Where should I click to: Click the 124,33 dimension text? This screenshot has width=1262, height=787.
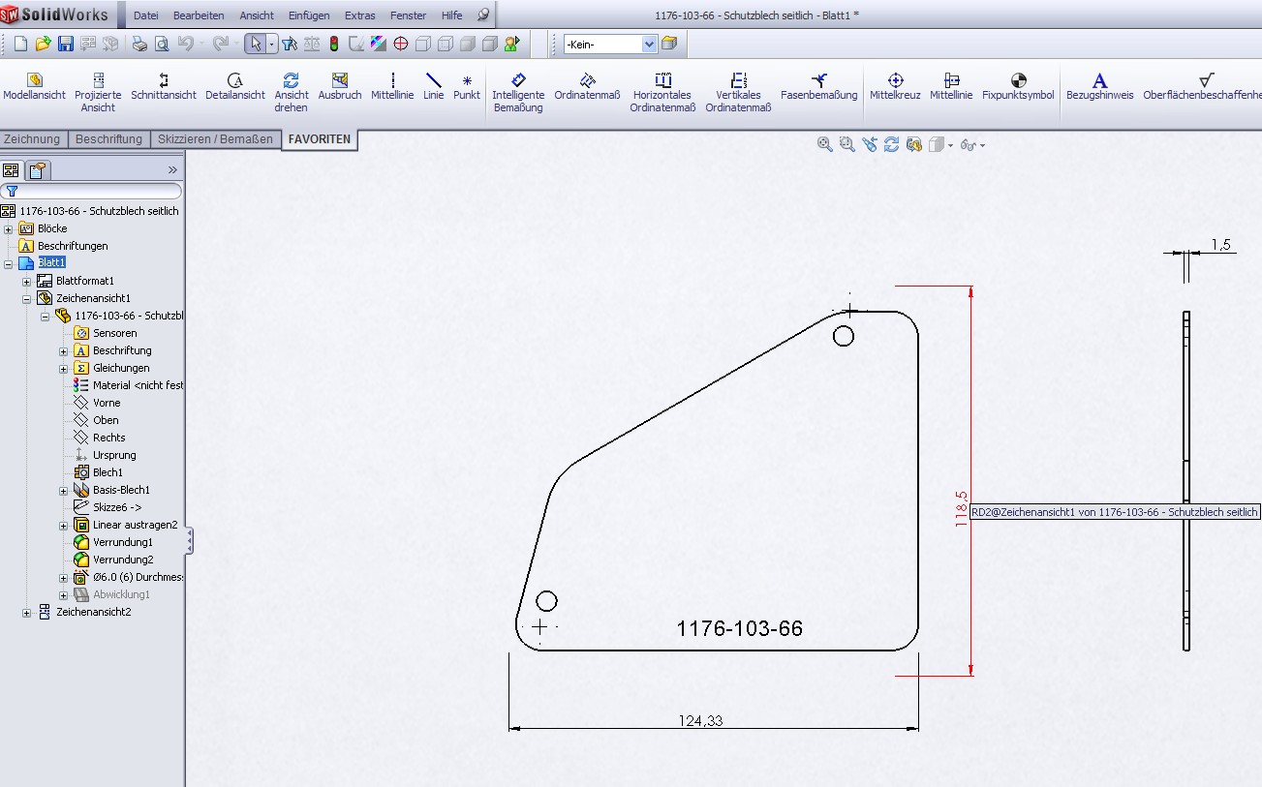click(701, 720)
